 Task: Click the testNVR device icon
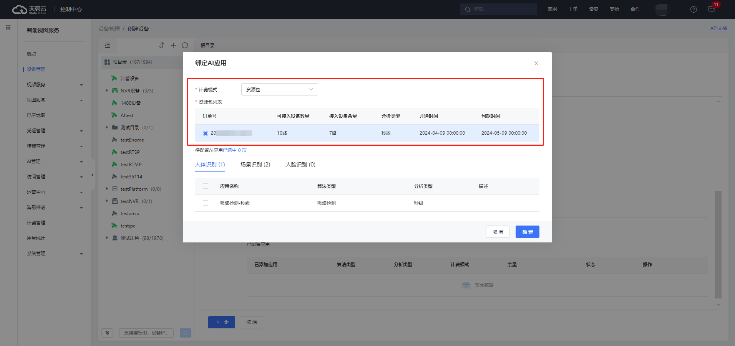click(114, 201)
